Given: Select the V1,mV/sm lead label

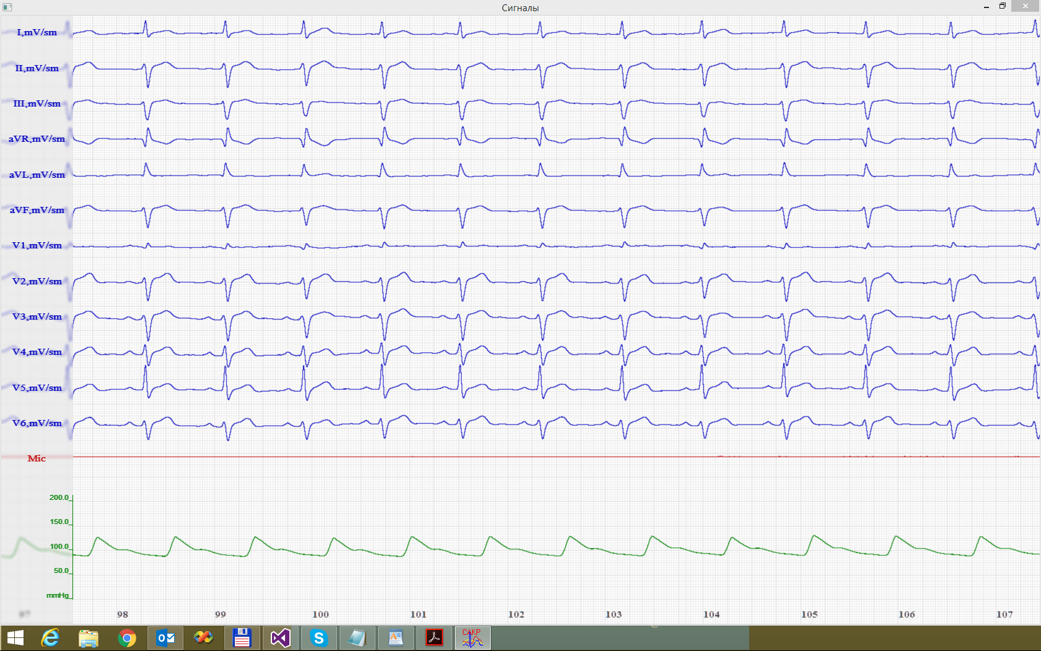Looking at the screenshot, I should [37, 245].
